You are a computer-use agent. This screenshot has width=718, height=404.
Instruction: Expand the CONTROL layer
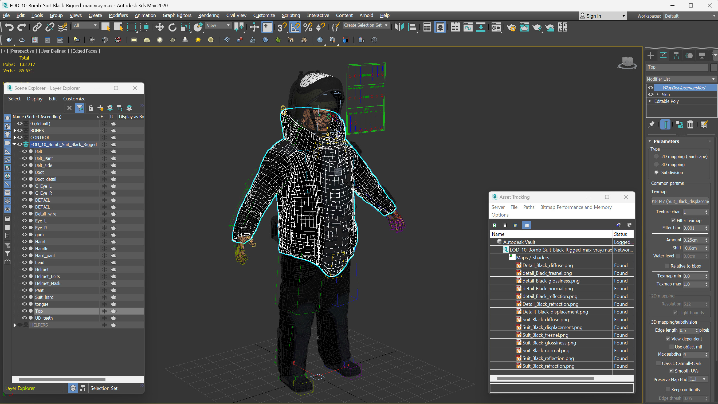click(x=15, y=138)
